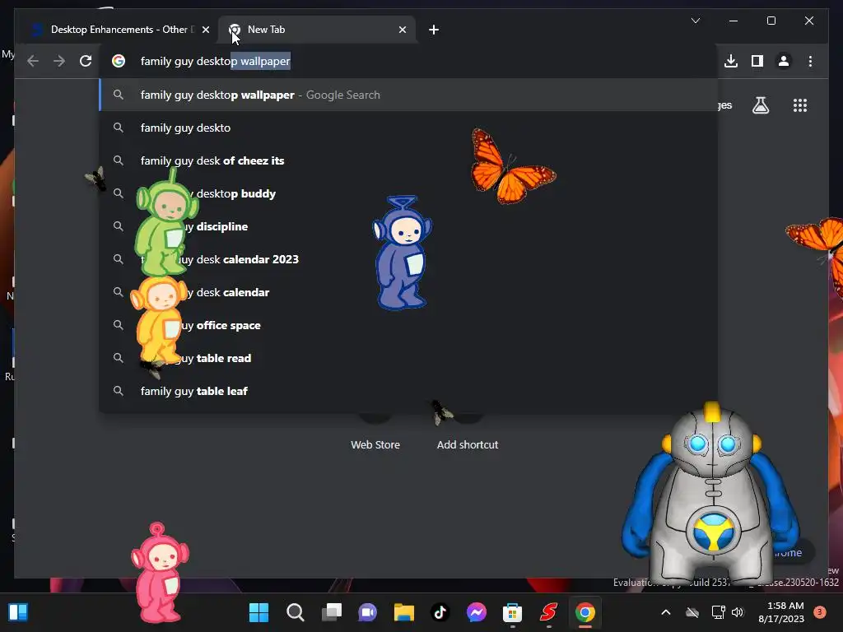The image size is (843, 632).
Task: Close the Desktop Enhancements tab
Action: pyautogui.click(x=205, y=30)
